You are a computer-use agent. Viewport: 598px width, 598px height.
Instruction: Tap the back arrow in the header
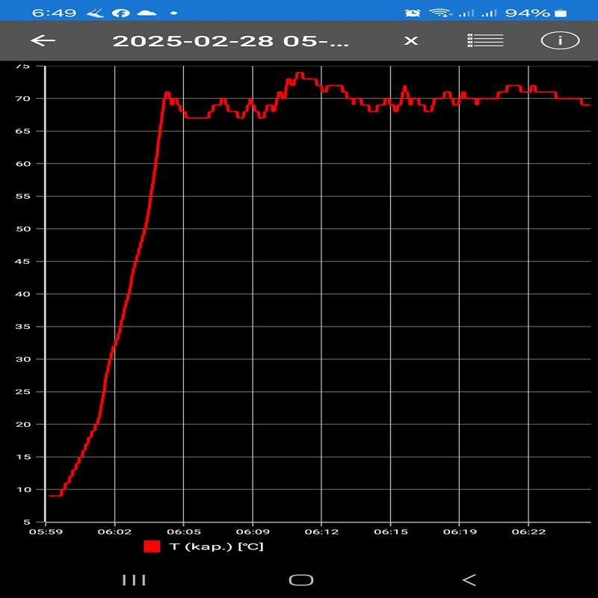coord(43,40)
